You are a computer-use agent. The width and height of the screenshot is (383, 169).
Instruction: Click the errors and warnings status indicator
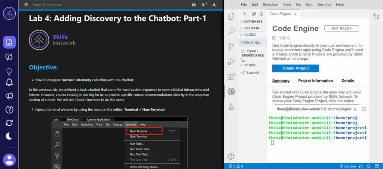coord(236,166)
